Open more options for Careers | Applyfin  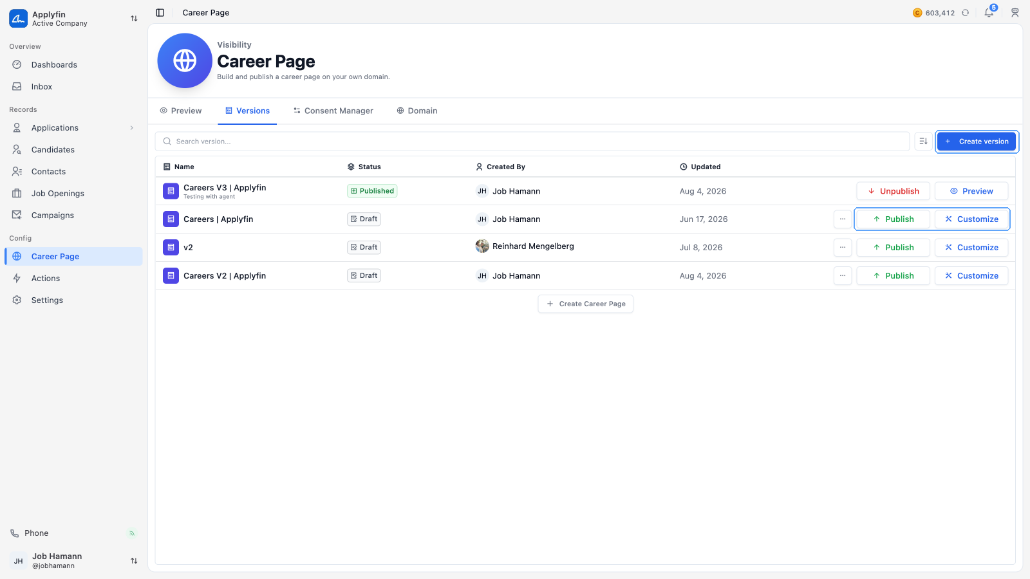[x=843, y=219]
